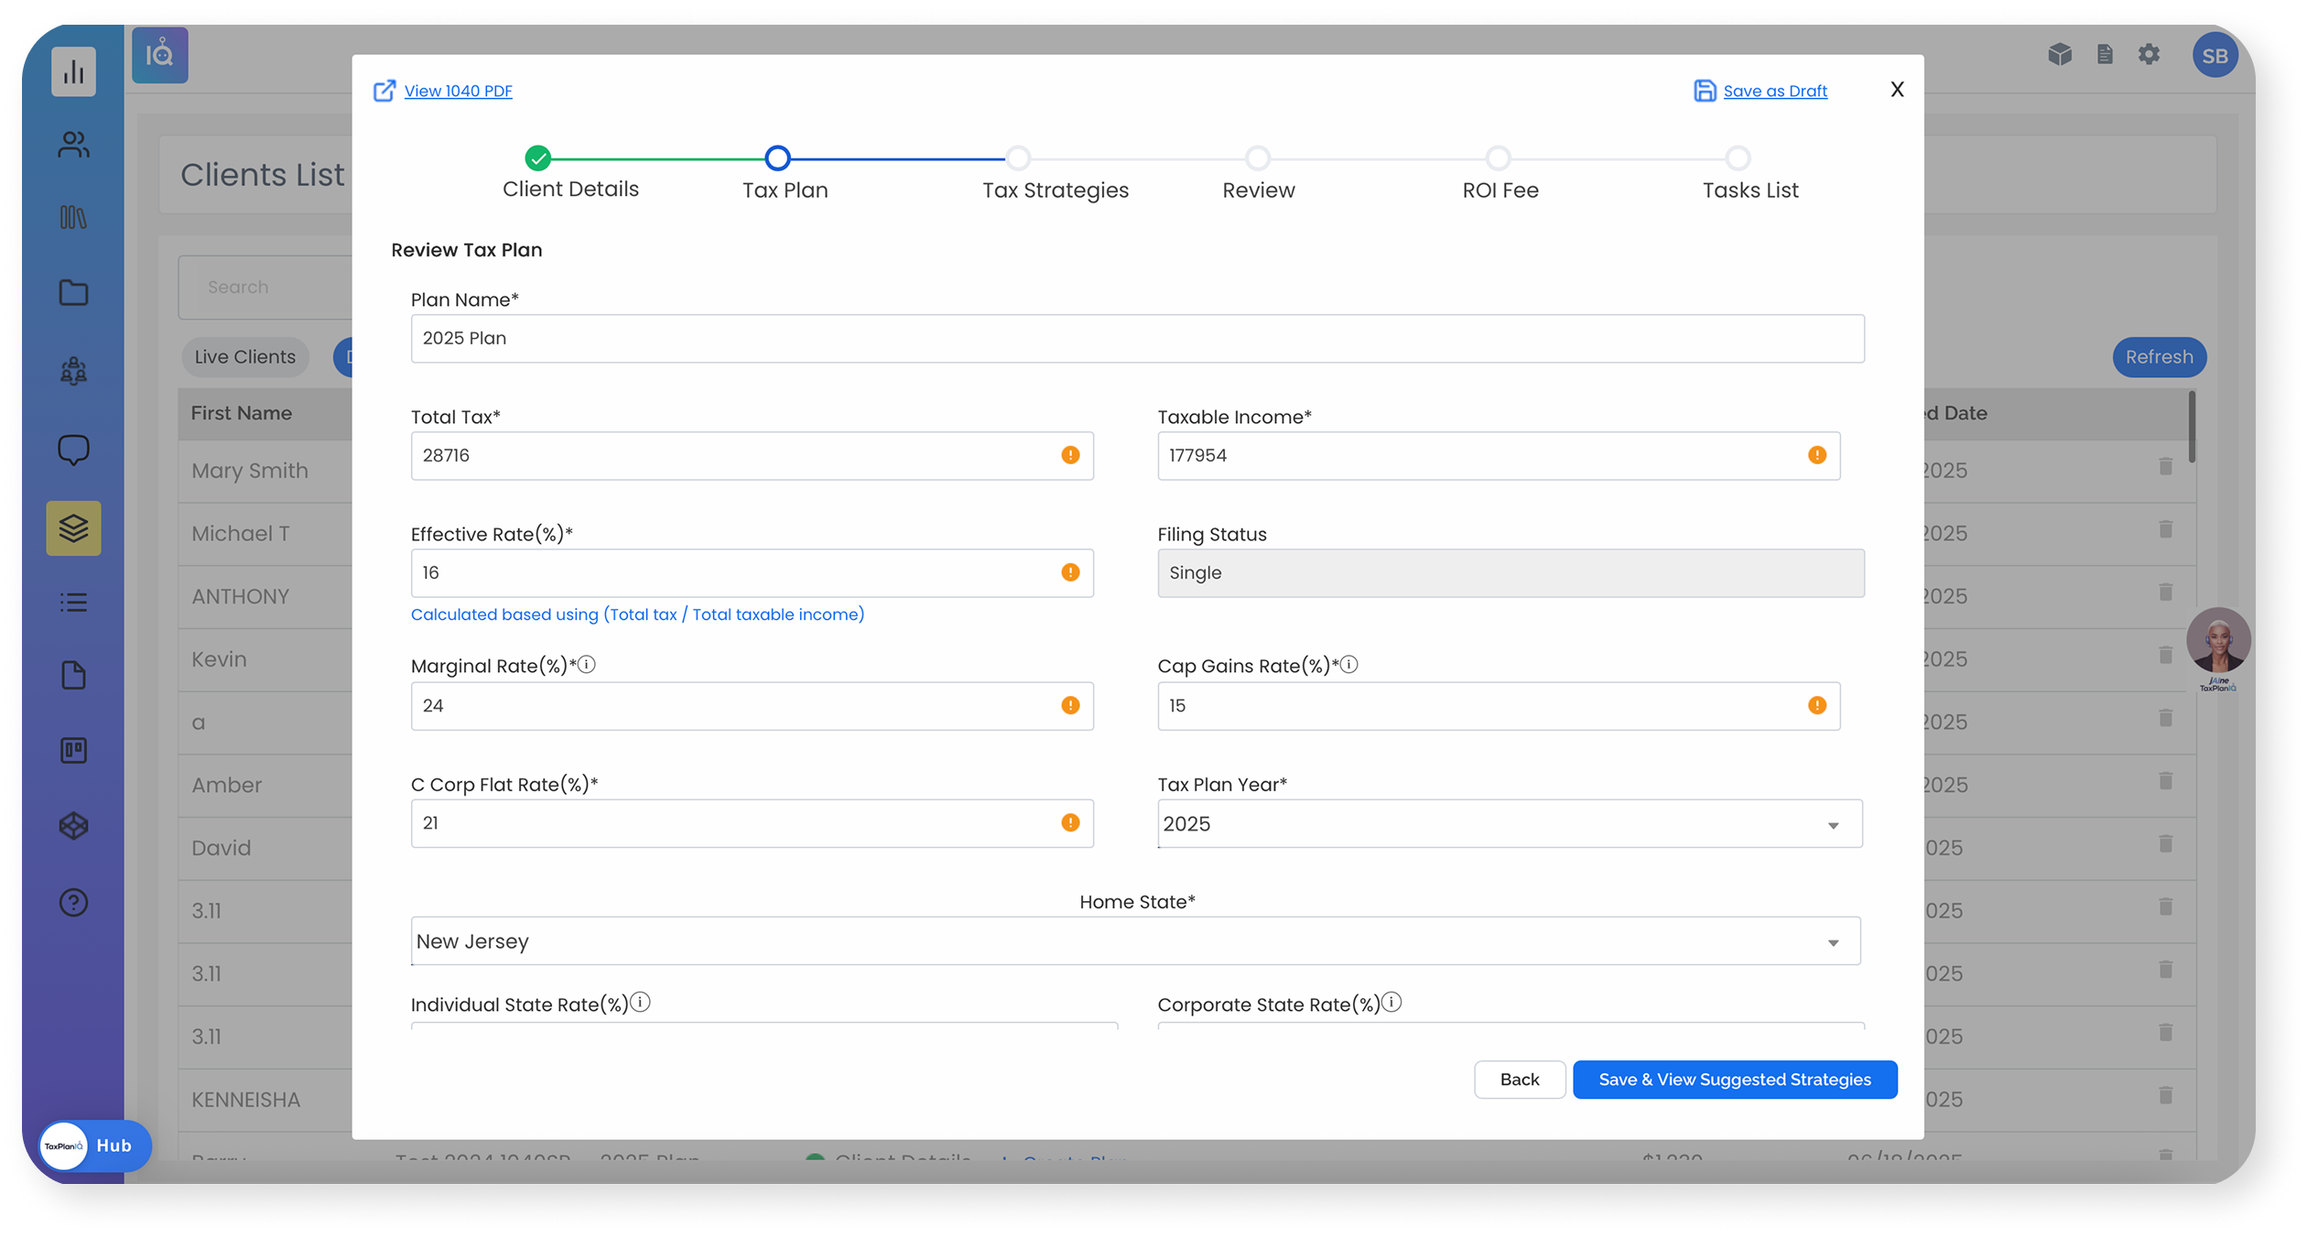Open the team group icon in sidebar
This screenshot has width=2307, height=1238.
coord(74,371)
